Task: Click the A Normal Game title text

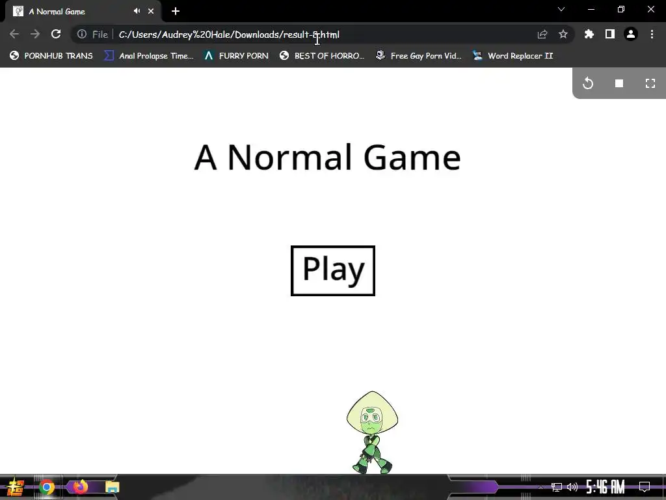Action: pos(327,158)
